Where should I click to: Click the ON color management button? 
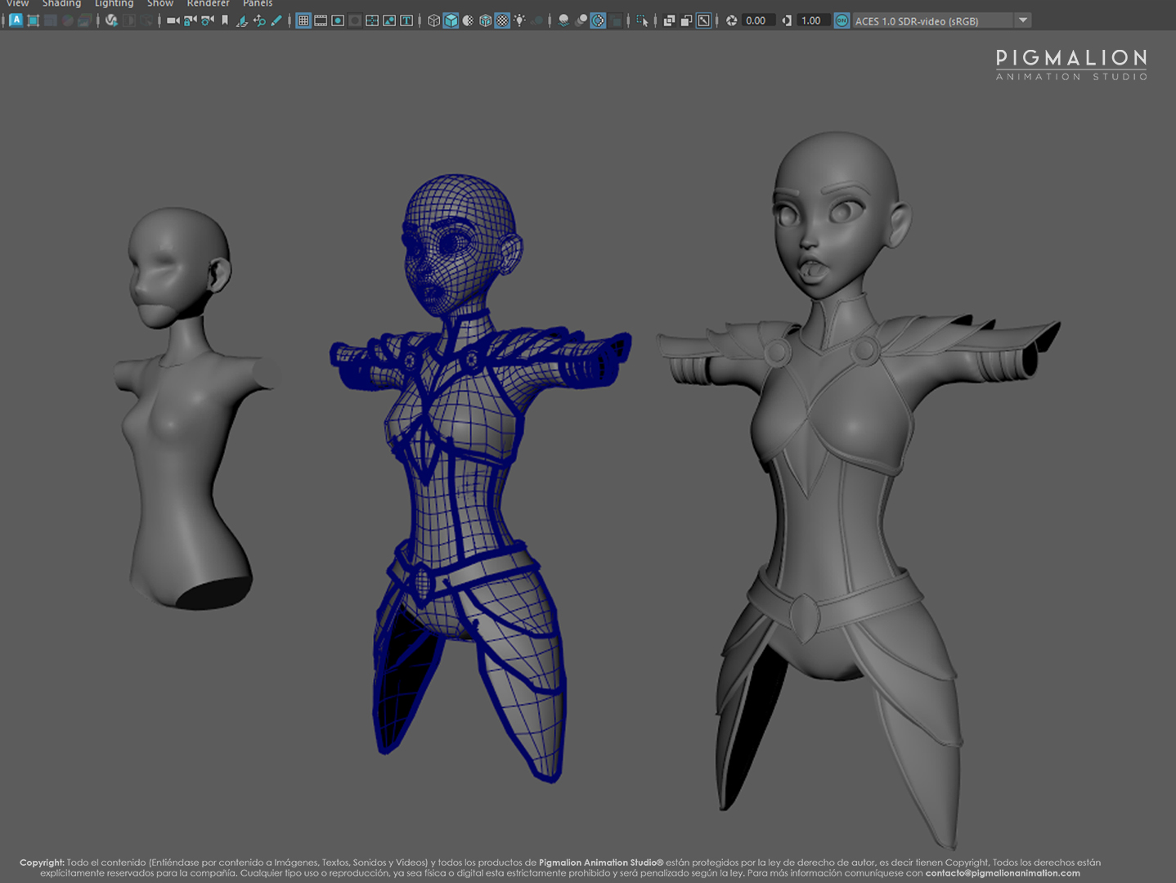point(842,20)
